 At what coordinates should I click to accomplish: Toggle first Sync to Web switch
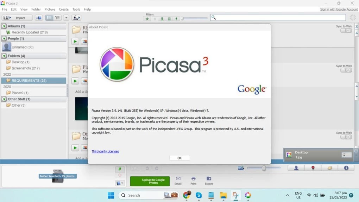(x=346, y=31)
